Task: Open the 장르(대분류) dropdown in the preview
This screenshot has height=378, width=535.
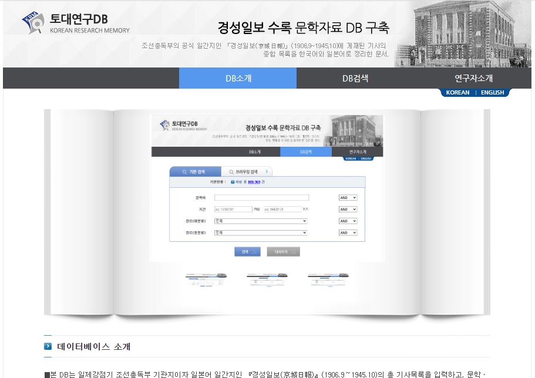Action: [260, 221]
